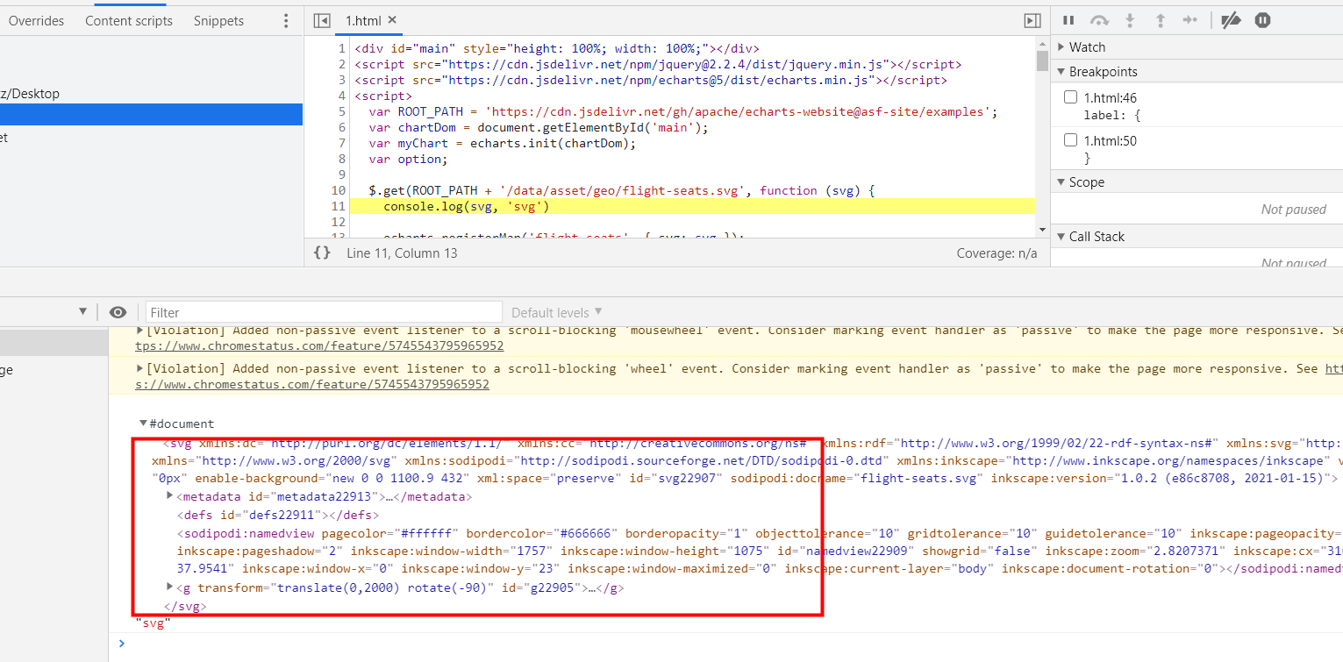
Task: Click the closing </svg> tag line
Action: [185, 606]
